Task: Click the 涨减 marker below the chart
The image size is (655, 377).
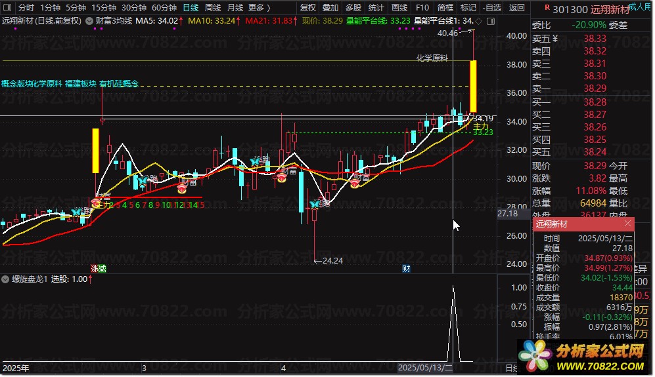Action: click(x=99, y=269)
